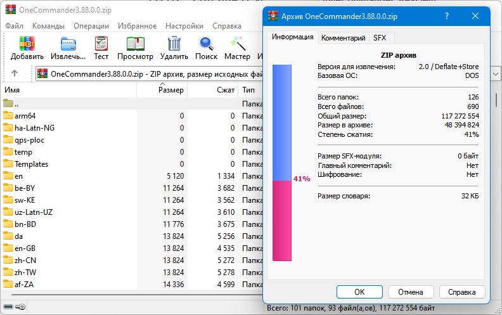Click the sw-KE folder icon
The height and width of the screenshot is (315, 502).
click(8, 200)
